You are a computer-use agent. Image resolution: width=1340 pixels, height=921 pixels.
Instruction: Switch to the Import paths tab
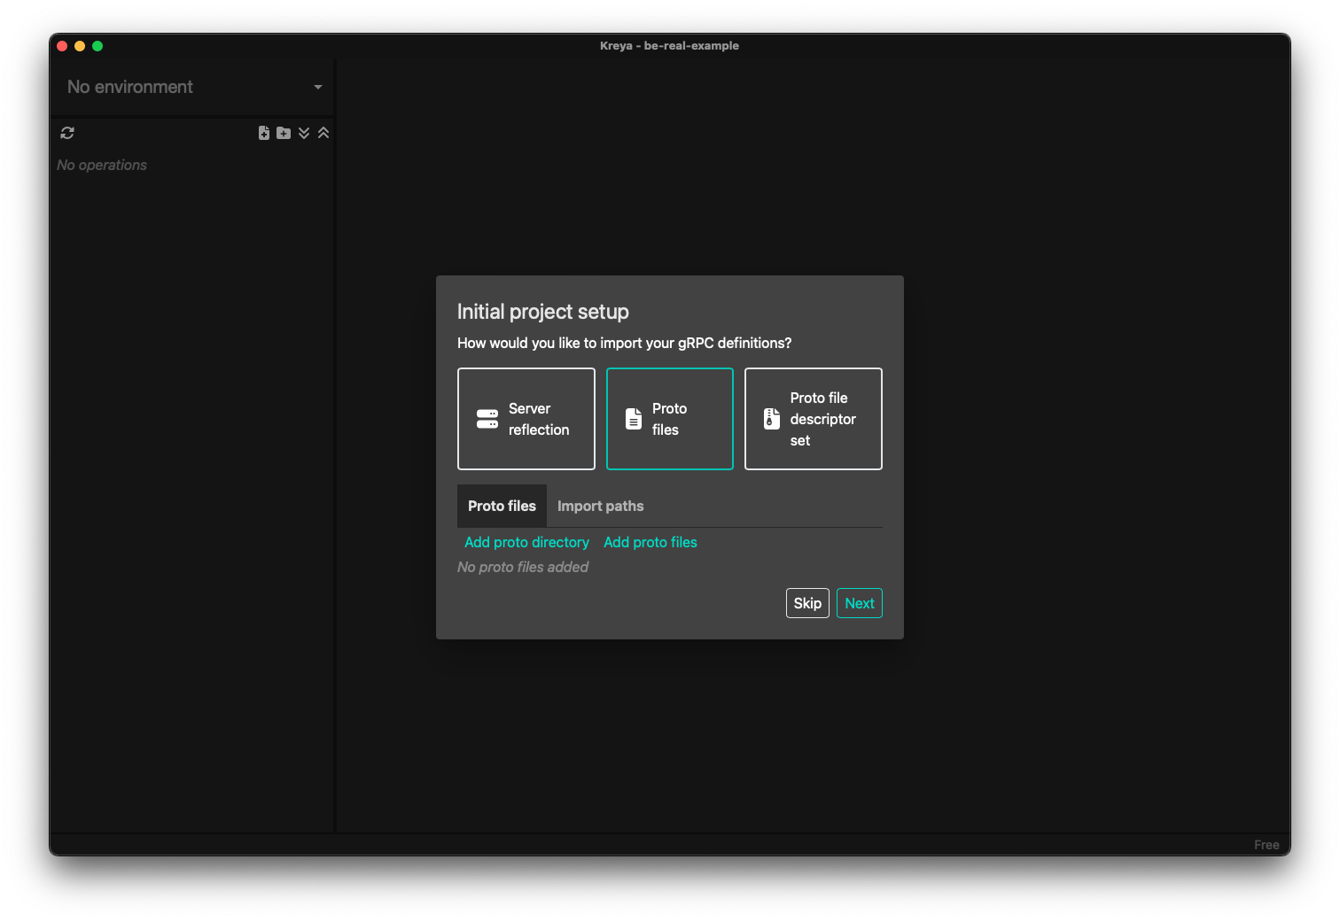point(601,506)
